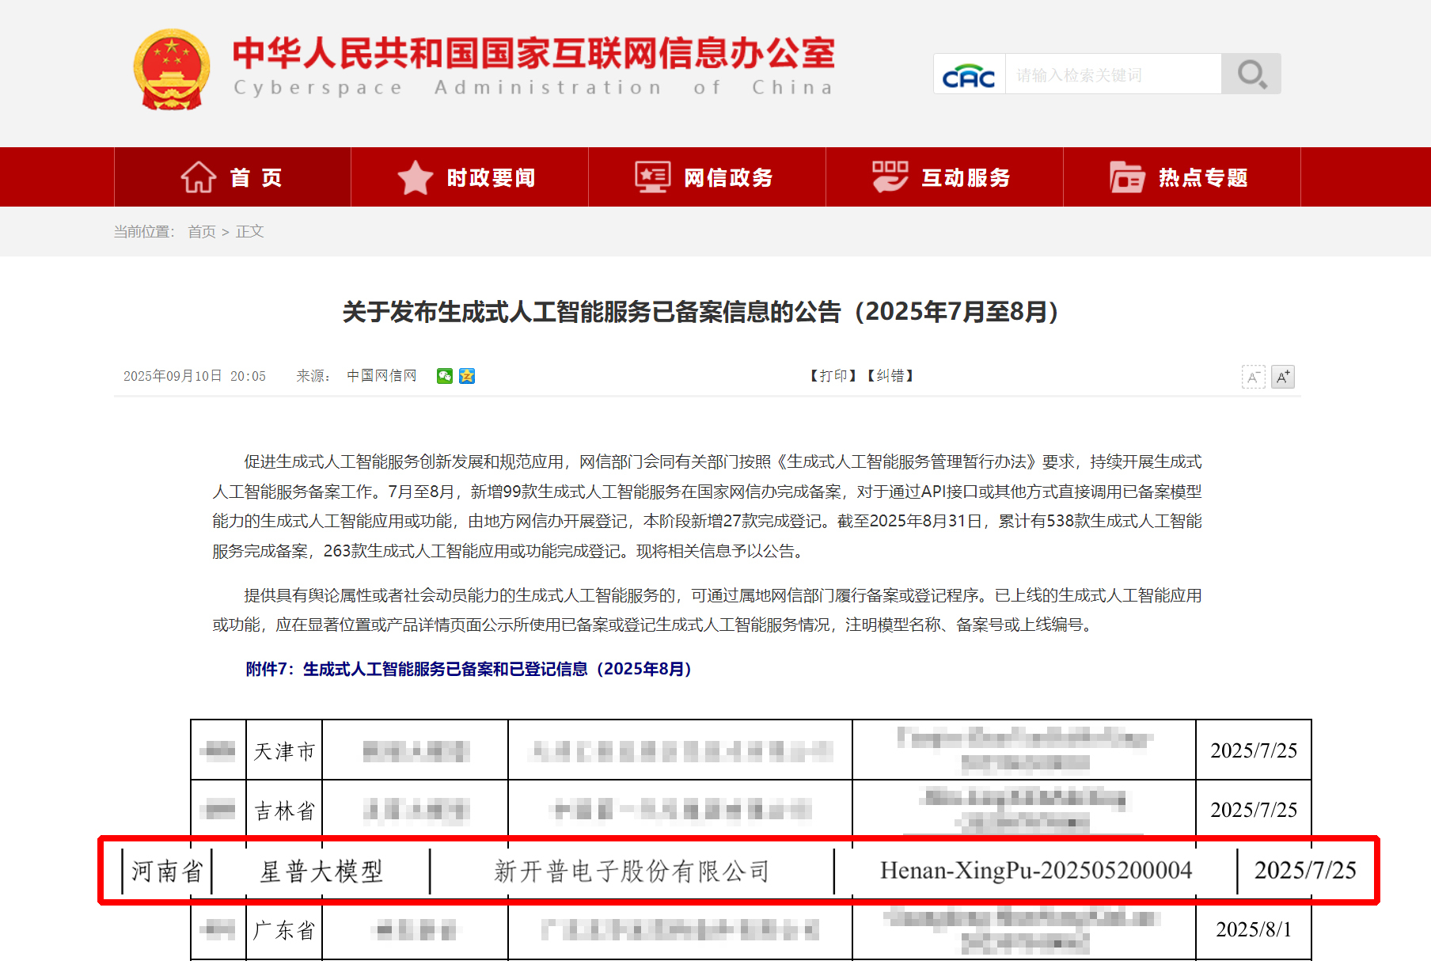1431x976 pixels.
Task: Click source link 中国网信网
Action: [381, 376]
